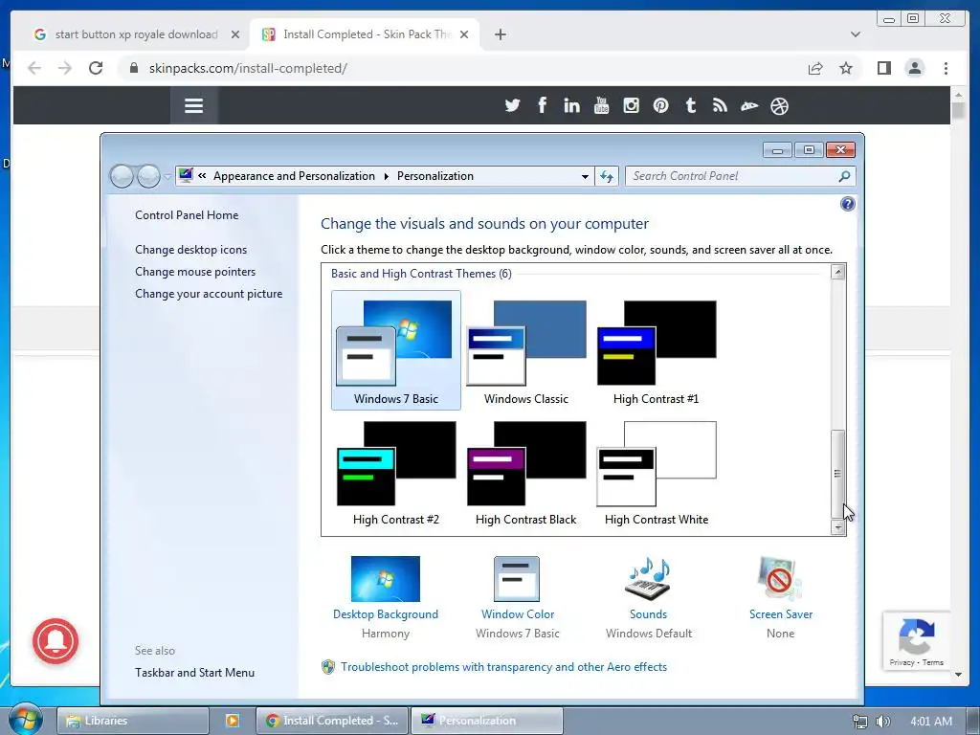Open the Pinterest icon in site header

pyautogui.click(x=660, y=105)
